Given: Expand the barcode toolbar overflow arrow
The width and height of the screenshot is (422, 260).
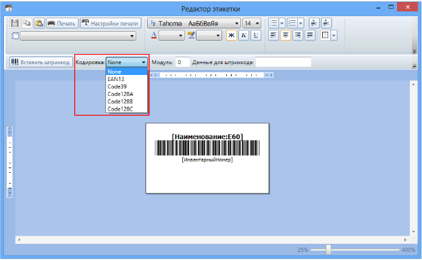Looking at the screenshot, I should click(415, 66).
